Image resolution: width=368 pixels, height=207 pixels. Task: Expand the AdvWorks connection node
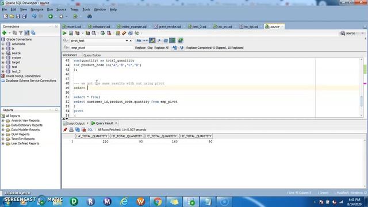pyautogui.click(x=3, y=44)
